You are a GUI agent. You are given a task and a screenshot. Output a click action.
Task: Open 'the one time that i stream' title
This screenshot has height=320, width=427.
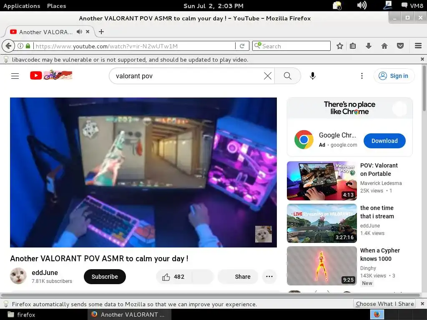[377, 212]
